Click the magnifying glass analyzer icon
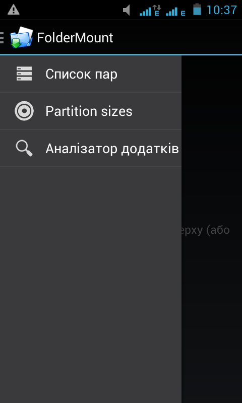Viewport: 242px width, 403px height. pyautogui.click(x=24, y=148)
